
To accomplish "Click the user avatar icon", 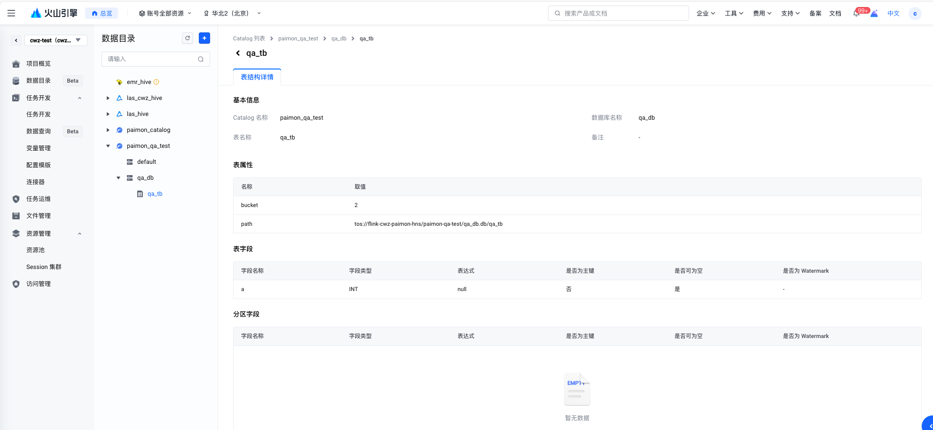I will (915, 14).
